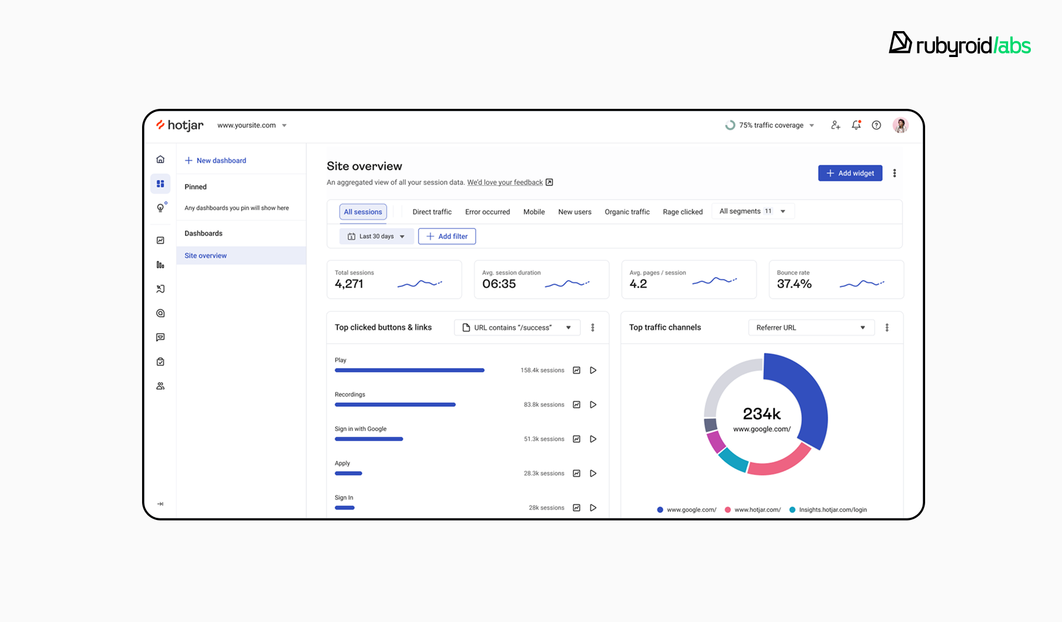Image resolution: width=1062 pixels, height=622 pixels.
Task: Expand the Referrer URL dropdown
Action: tap(811, 328)
